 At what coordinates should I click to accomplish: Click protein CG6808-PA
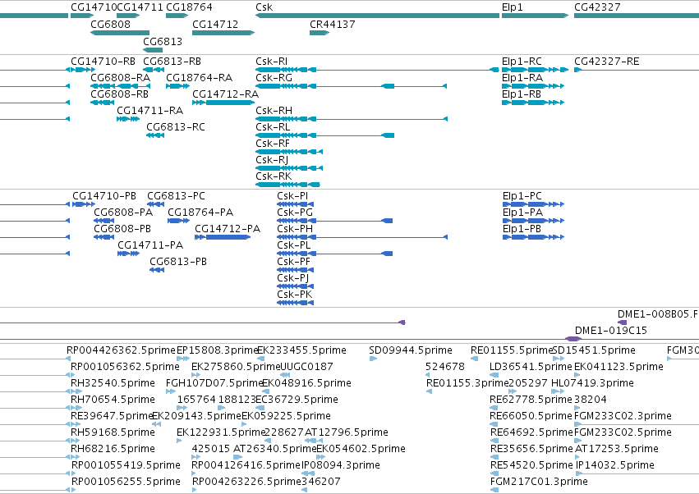pyautogui.click(x=123, y=213)
